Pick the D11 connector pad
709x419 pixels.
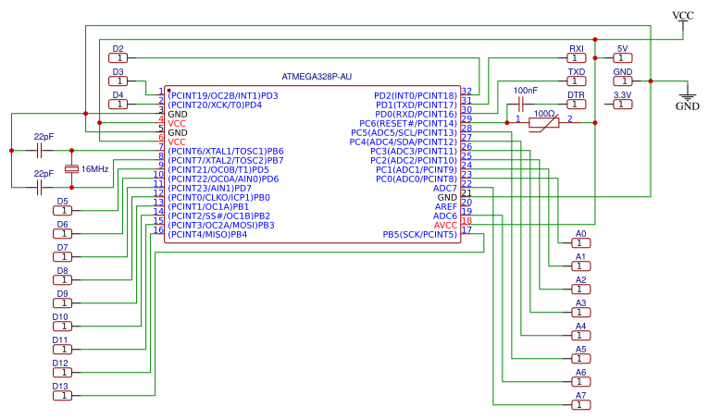[62, 350]
